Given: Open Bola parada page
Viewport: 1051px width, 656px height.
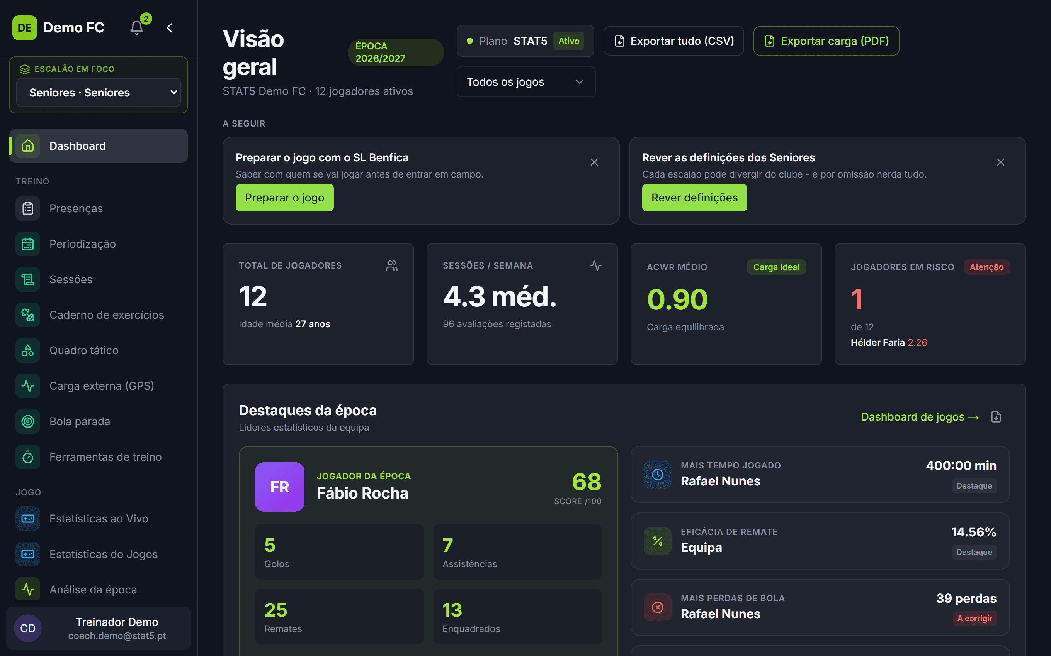Looking at the screenshot, I should tap(99, 421).
